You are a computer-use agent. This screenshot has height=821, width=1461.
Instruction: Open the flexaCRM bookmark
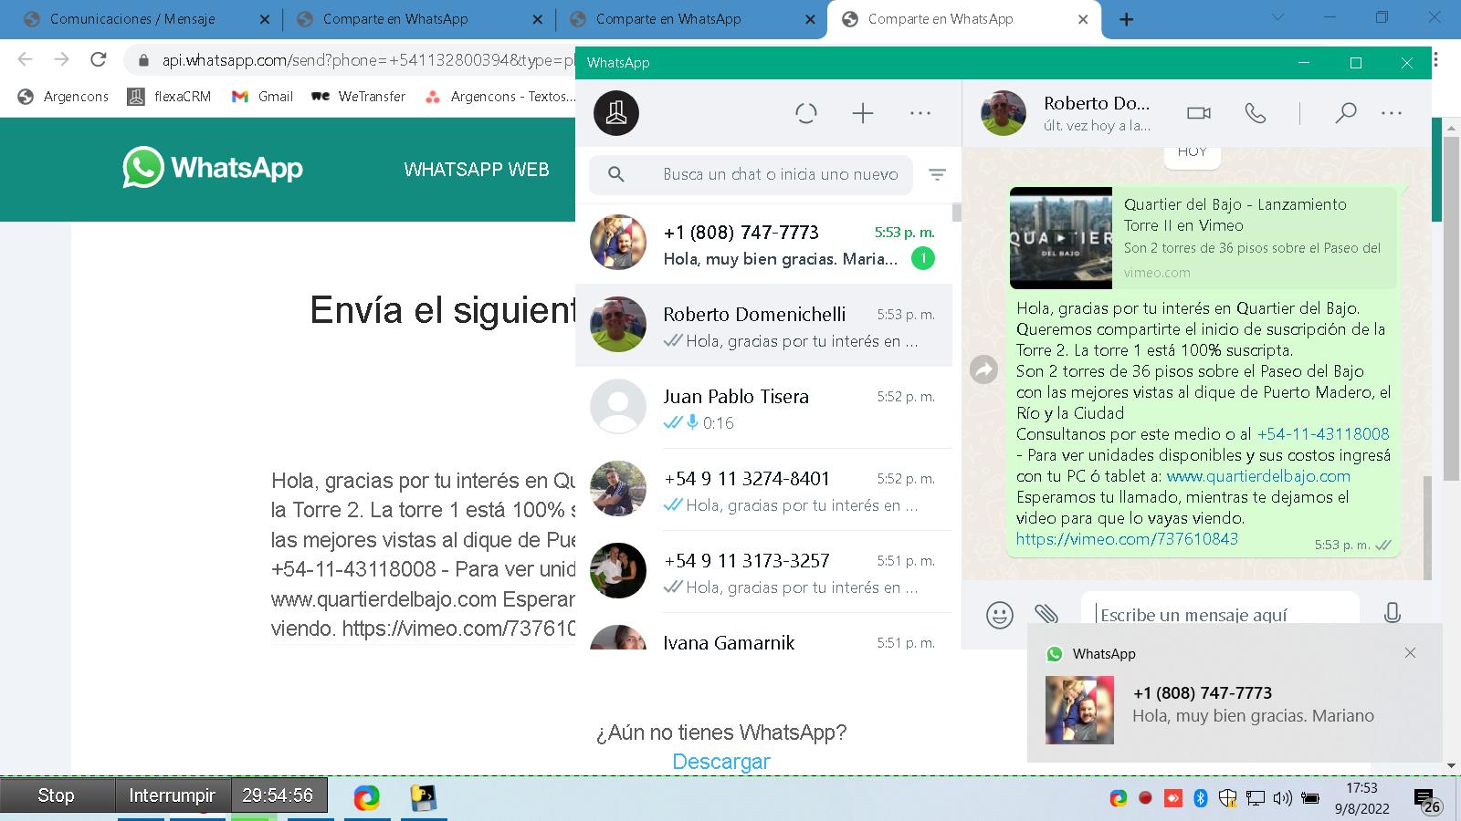coord(169,96)
